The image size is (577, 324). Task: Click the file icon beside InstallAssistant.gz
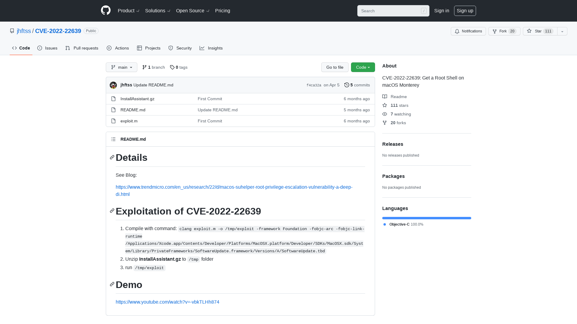[x=113, y=99]
